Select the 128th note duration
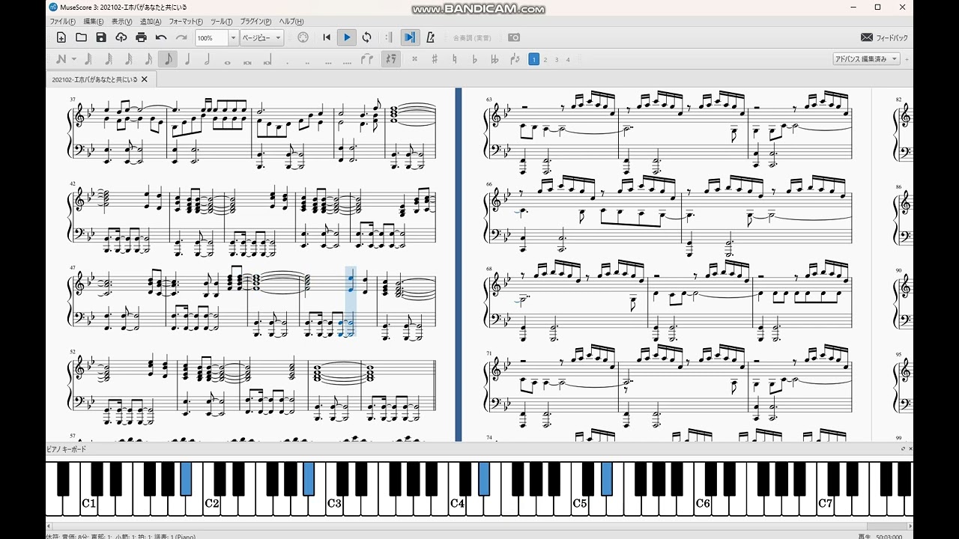Viewport: 959px width, 539px height. coord(88,59)
